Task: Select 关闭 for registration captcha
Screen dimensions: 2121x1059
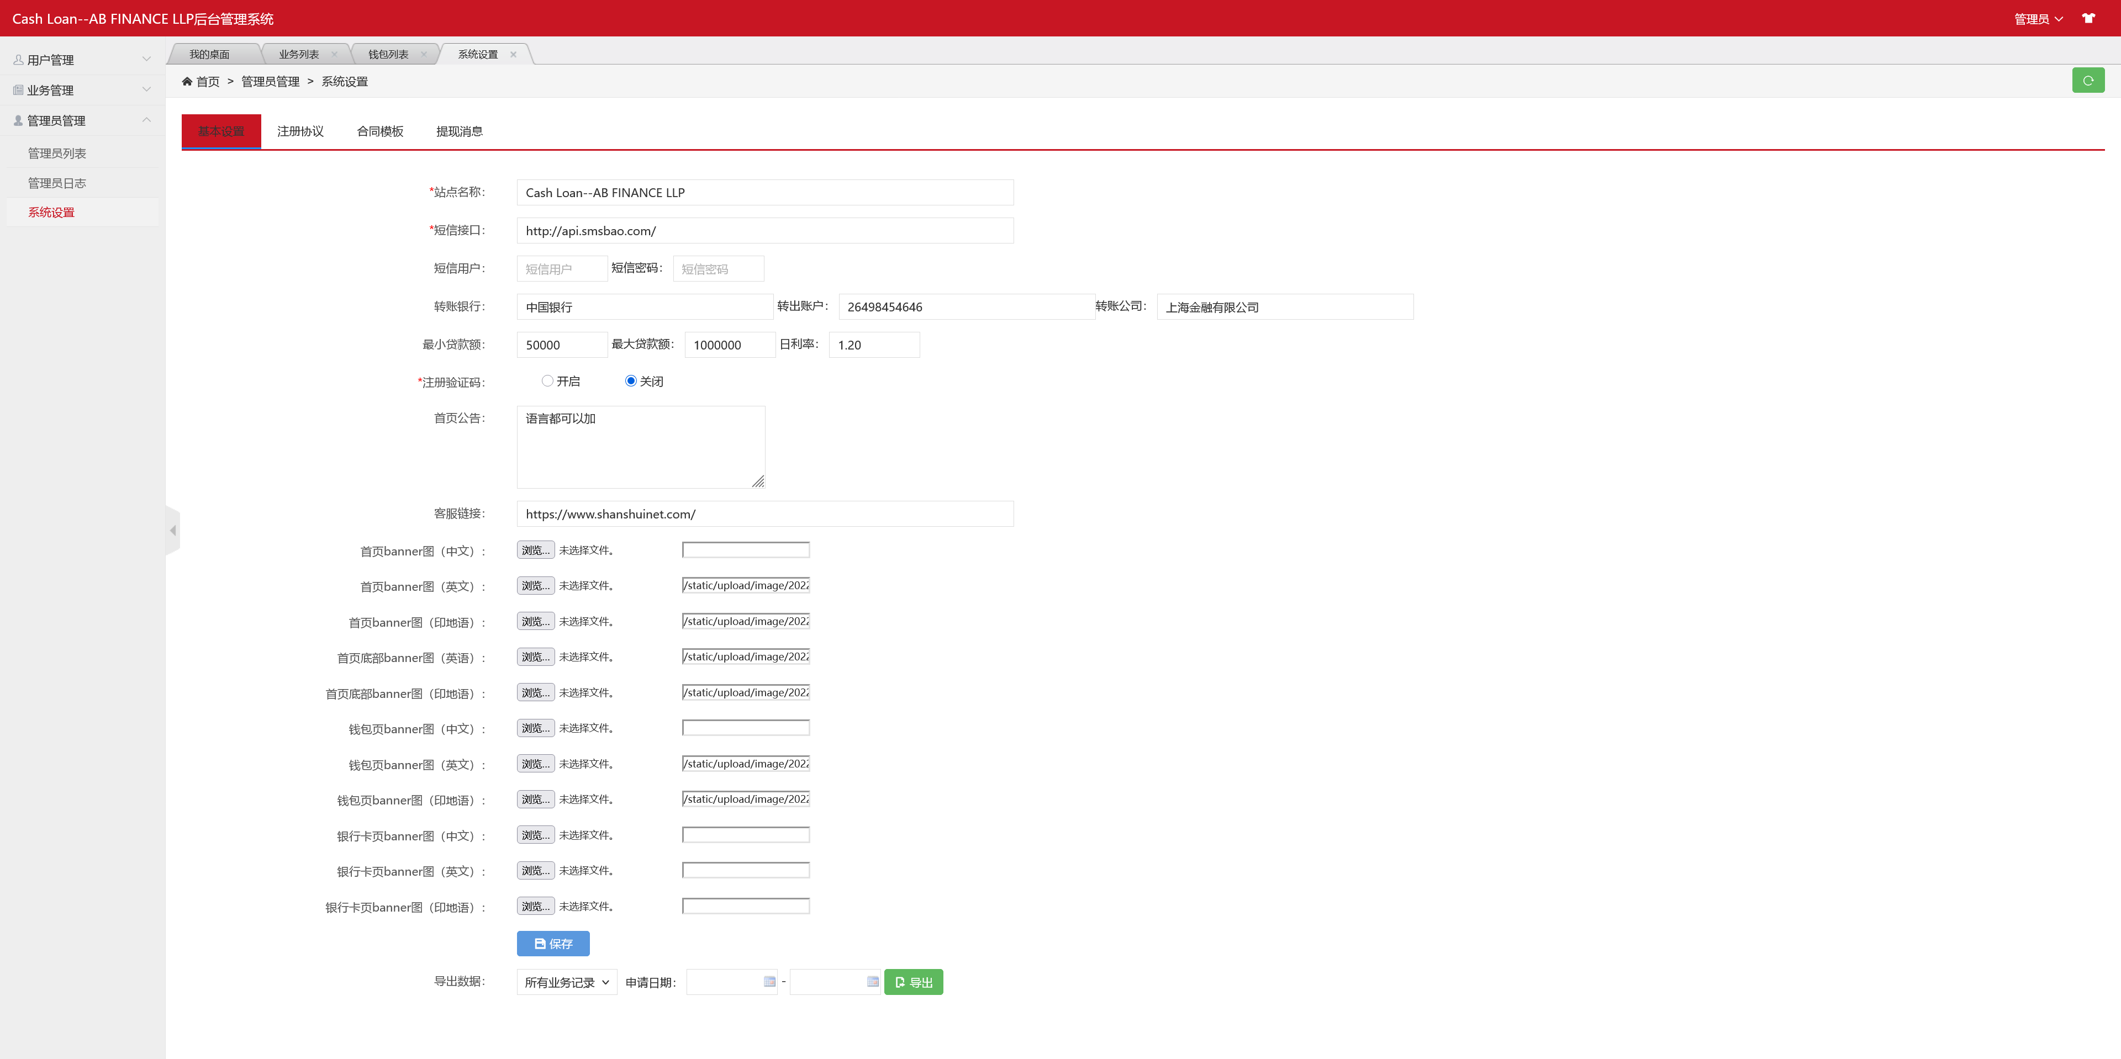Action: (631, 381)
